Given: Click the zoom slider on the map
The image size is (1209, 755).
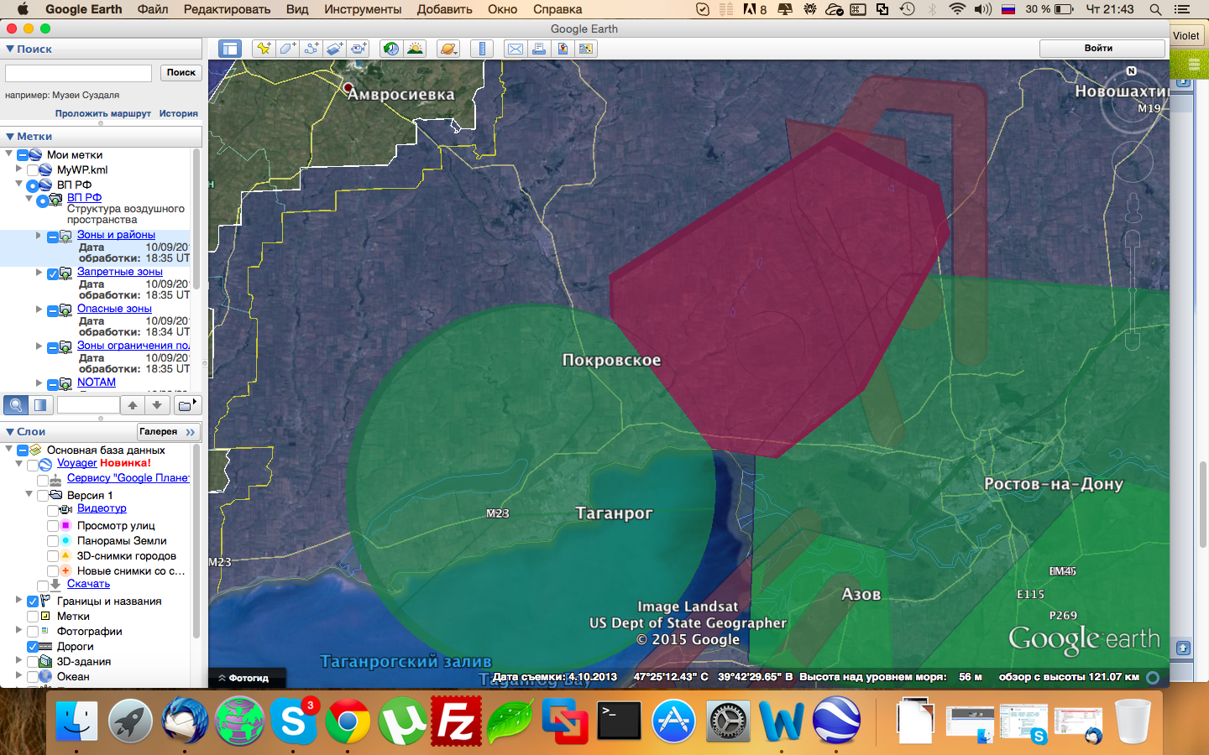Looking at the screenshot, I should point(1132,289).
